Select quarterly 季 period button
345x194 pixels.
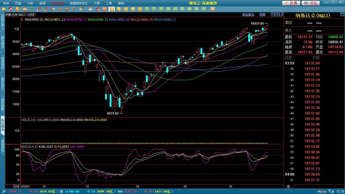click(x=133, y=9)
